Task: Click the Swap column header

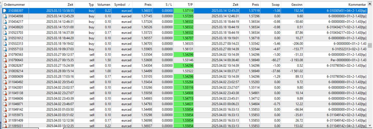Action: pyautogui.click(x=271, y=5)
